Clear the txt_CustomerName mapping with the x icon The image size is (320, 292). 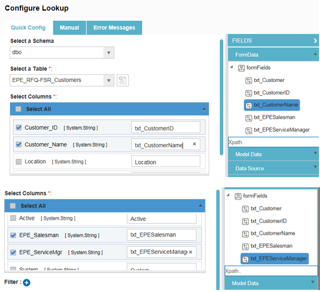pos(194,145)
